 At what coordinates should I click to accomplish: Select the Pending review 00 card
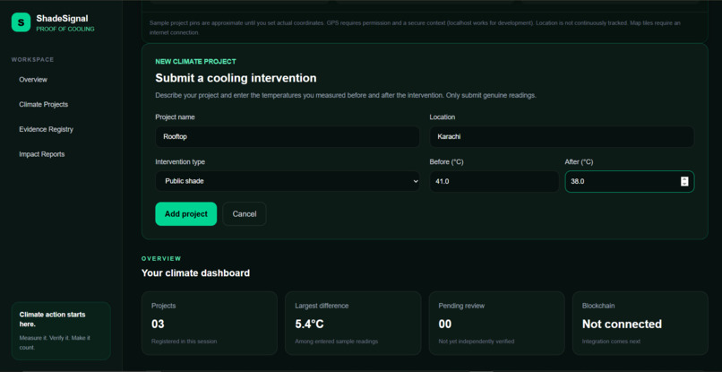[x=496, y=323]
